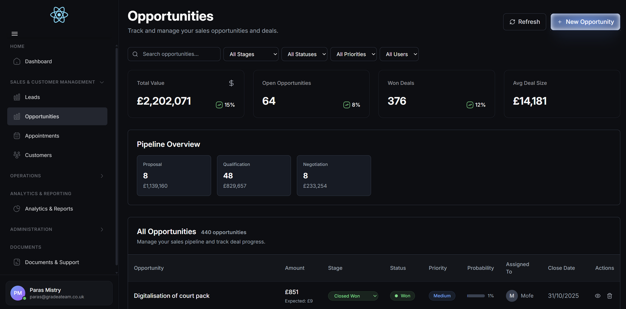Select the Dashboard icon in the sidebar
Image resolution: width=626 pixels, height=309 pixels.
click(x=17, y=61)
